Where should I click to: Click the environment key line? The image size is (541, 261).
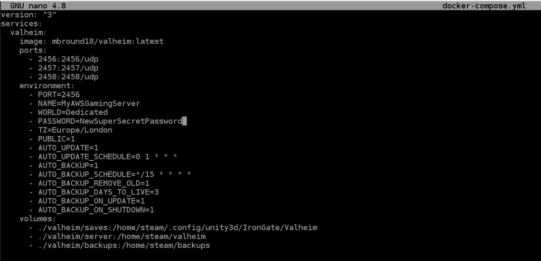[47, 86]
